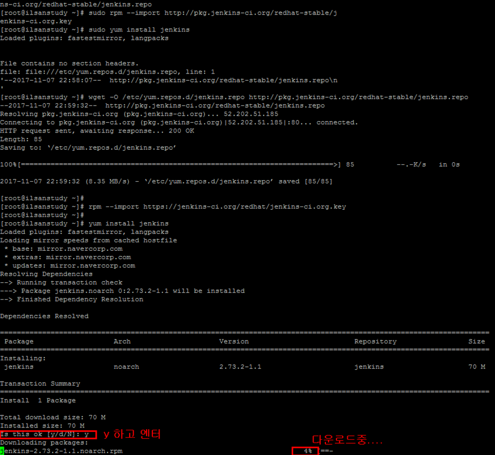495x455 pixels.
Task: Click the '4%' download percentage
Action: point(308,451)
